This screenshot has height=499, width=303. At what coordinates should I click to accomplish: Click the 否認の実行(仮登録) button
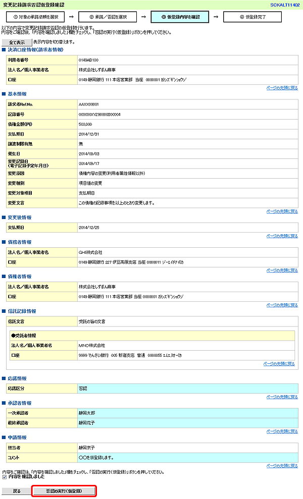coord(64,491)
